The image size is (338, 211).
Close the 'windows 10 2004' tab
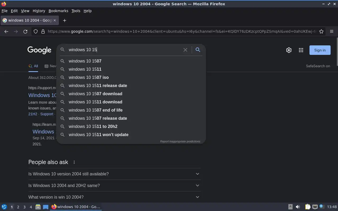click(x=55, y=20)
